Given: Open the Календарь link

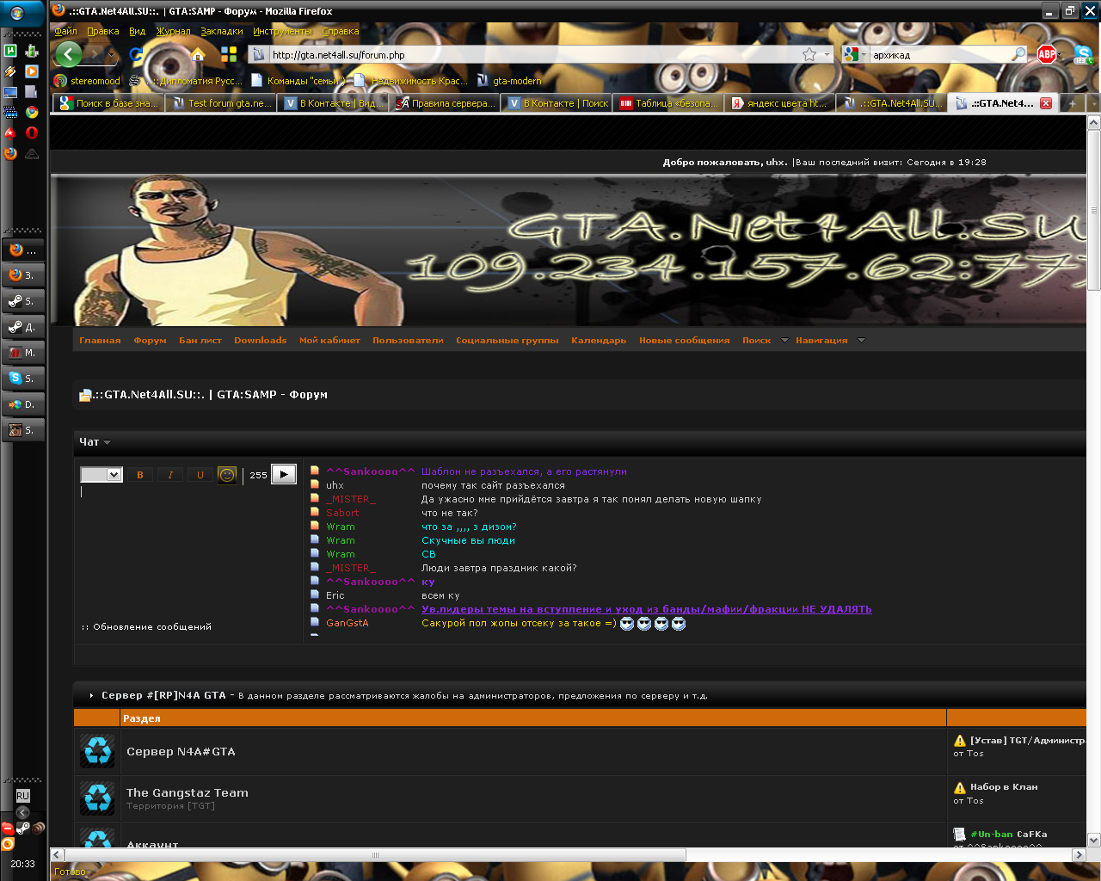Looking at the screenshot, I should coord(599,341).
